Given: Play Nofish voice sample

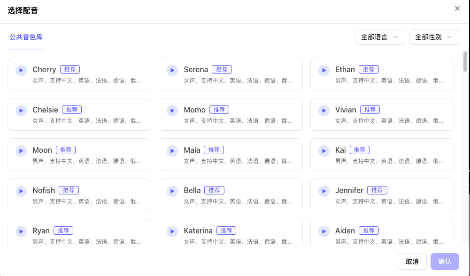Looking at the screenshot, I should coord(21,191).
